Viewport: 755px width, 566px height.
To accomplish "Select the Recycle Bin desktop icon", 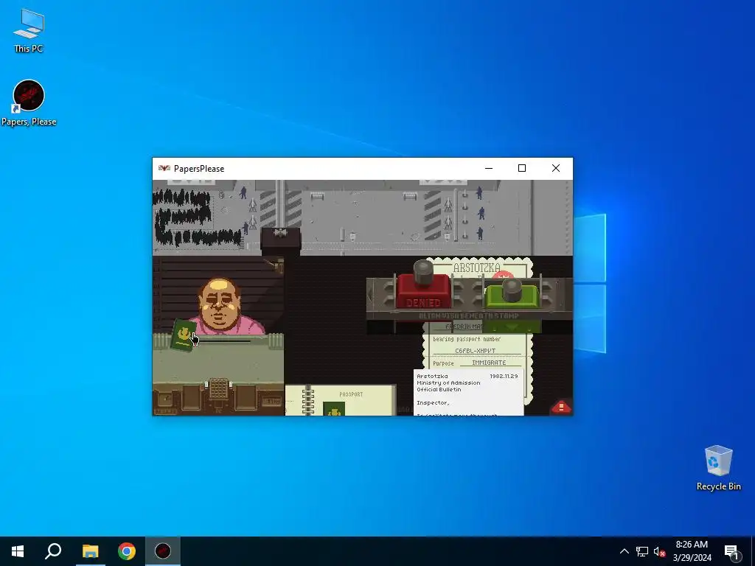I will pyautogui.click(x=718, y=468).
